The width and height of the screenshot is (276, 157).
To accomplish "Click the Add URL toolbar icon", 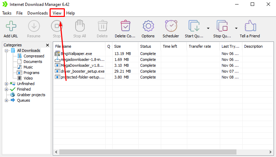I will [x=11, y=26].
